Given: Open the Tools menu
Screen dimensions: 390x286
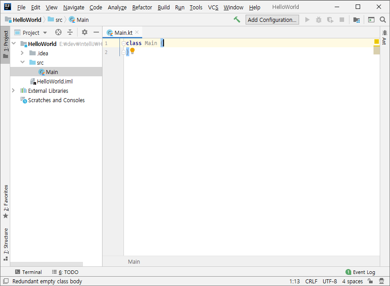Looking at the screenshot, I should tap(196, 8).
